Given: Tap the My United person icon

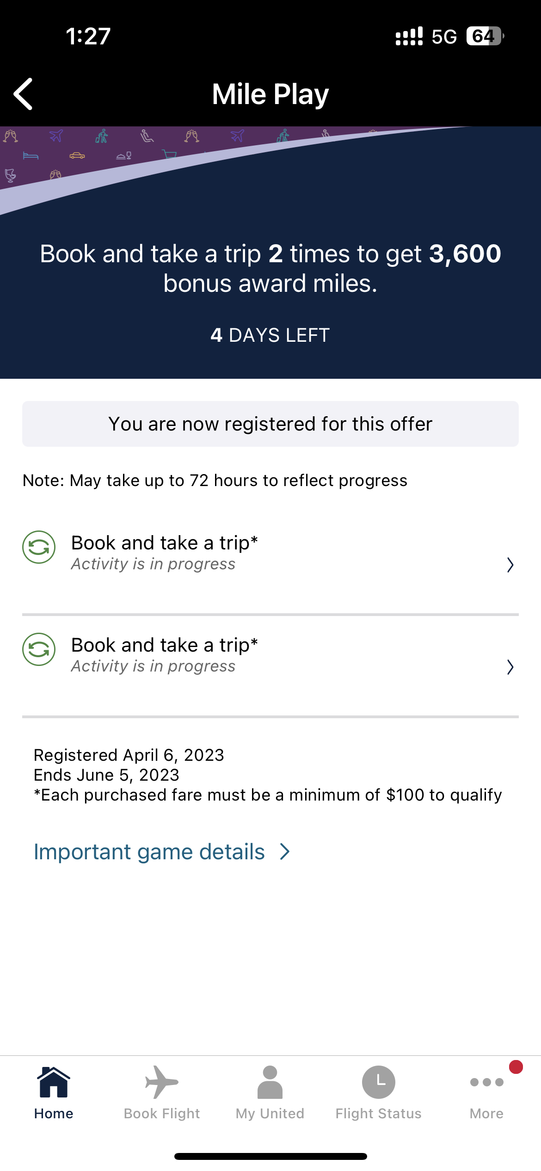Looking at the screenshot, I should tap(270, 1082).
